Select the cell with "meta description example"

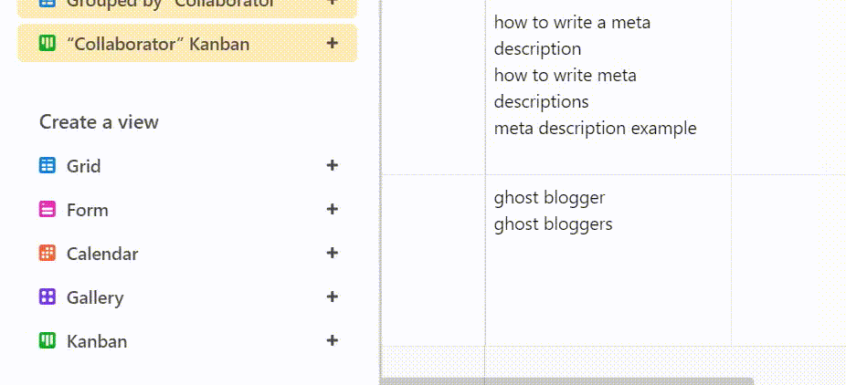(608, 88)
